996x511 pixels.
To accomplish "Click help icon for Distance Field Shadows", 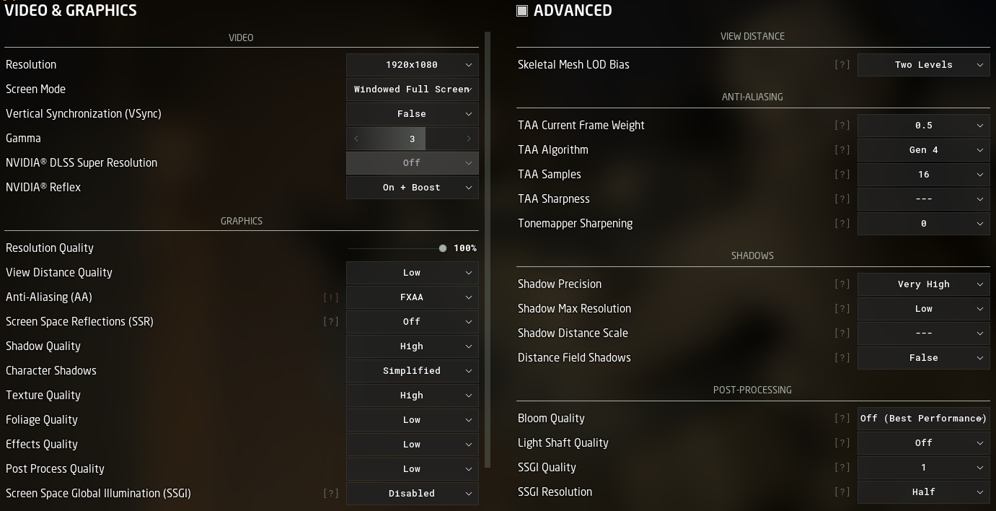I will point(842,358).
